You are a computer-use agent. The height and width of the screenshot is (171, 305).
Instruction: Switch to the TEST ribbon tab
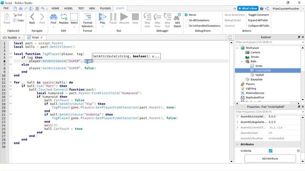pos(81,9)
